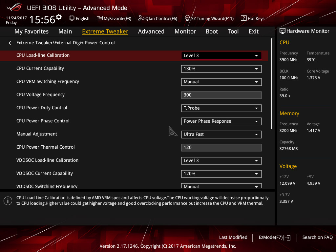Click Search on FAQ link
Screen dimensions: 336x252
click(x=317, y=238)
